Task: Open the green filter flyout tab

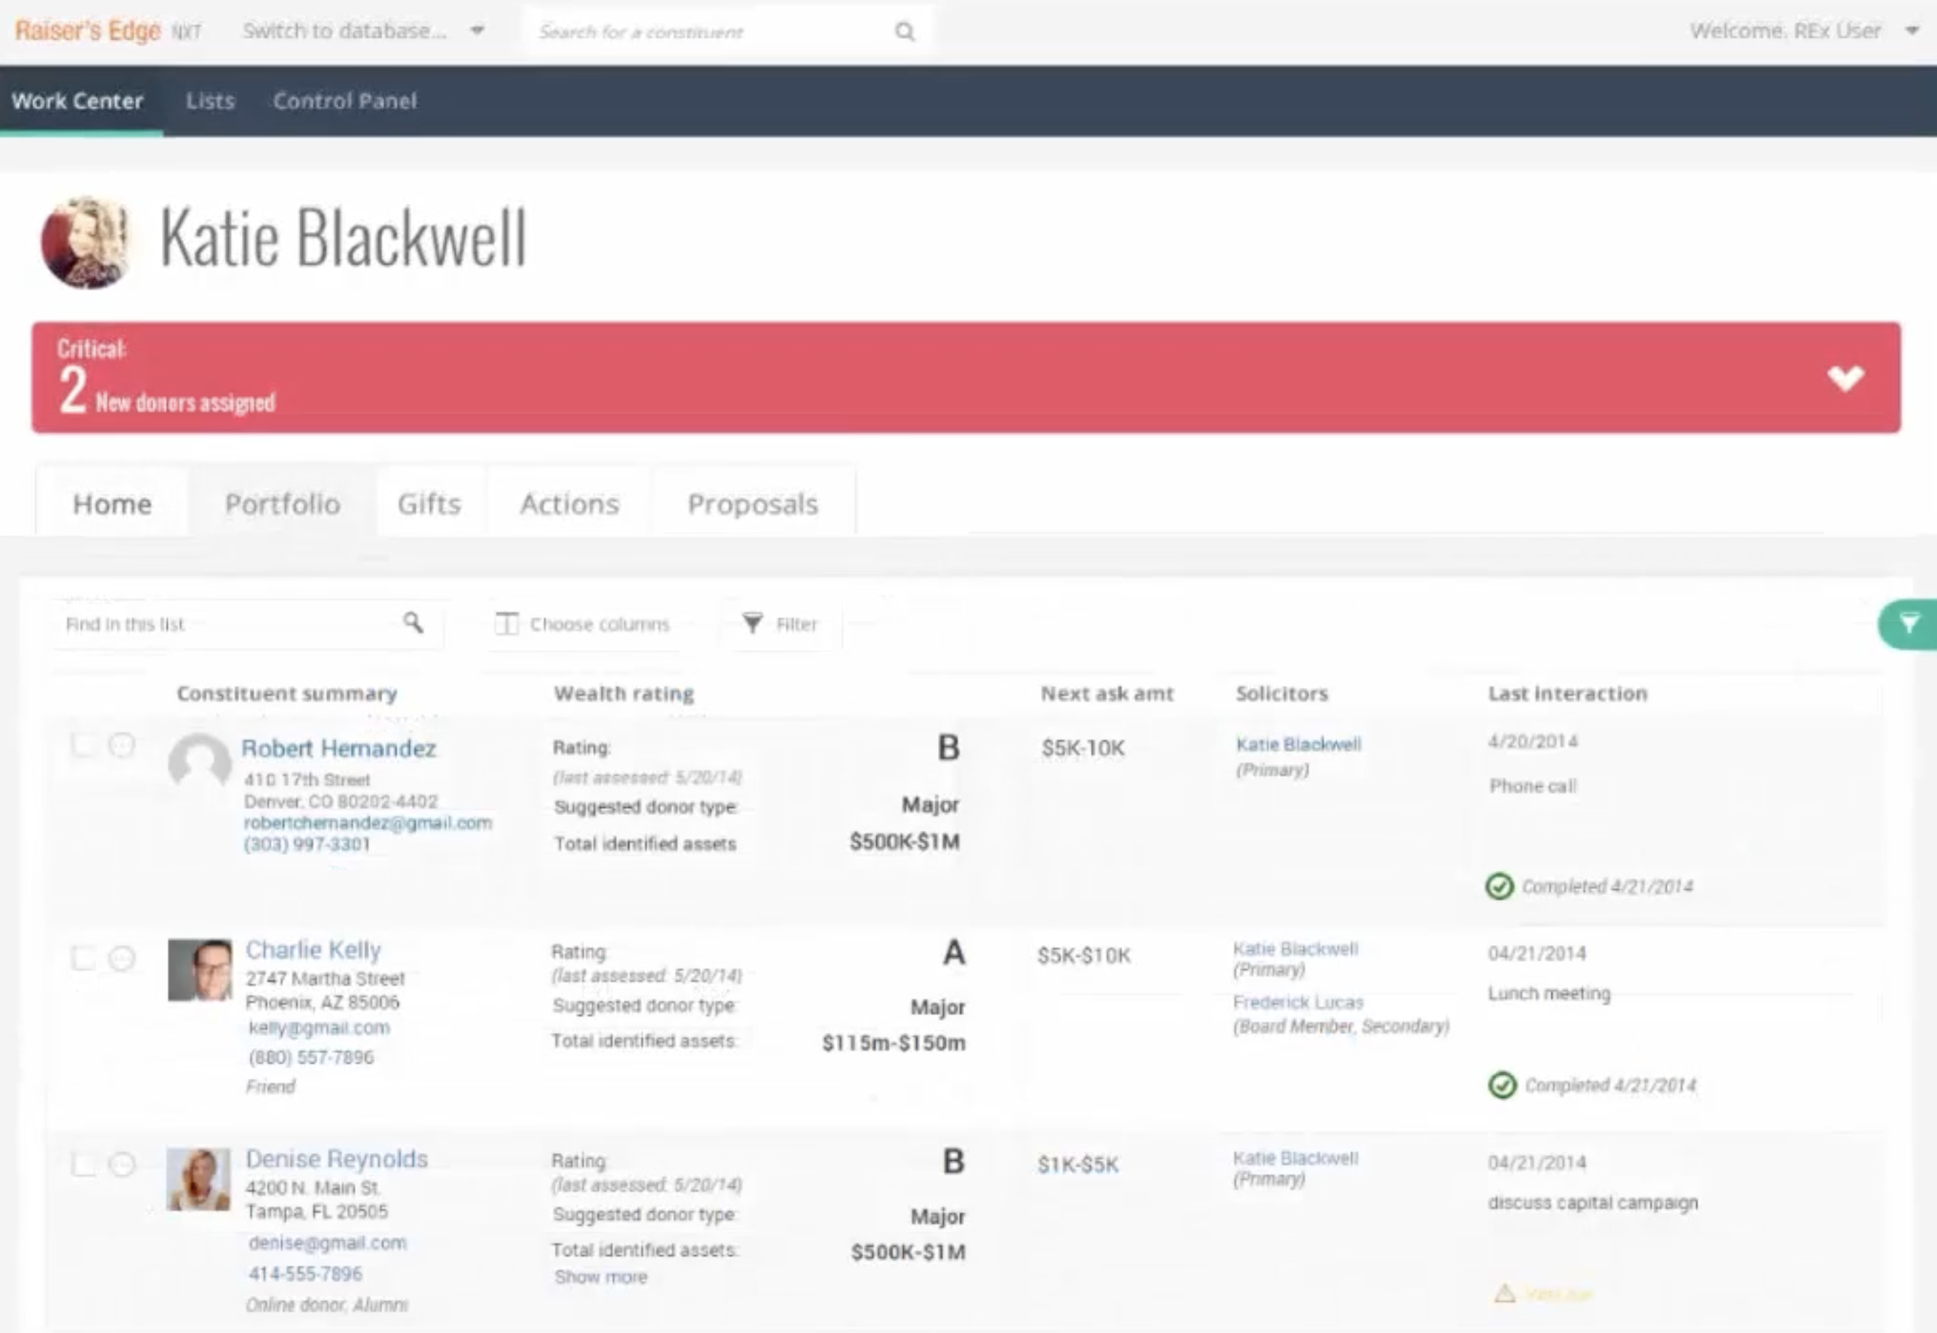Action: click(1909, 624)
